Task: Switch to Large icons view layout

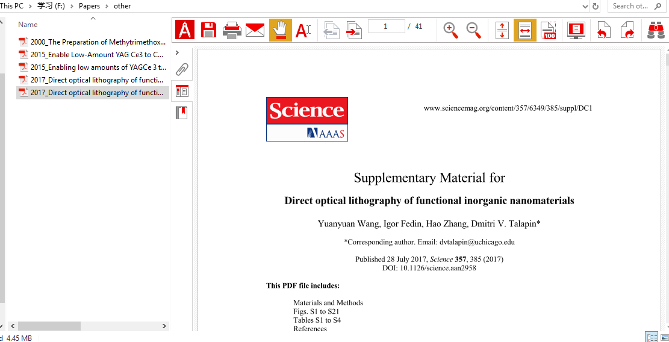Action: (664, 337)
